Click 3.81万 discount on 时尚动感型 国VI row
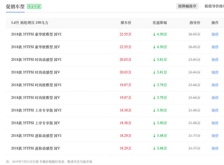The width and height of the screenshot is (224, 165). (160, 60)
